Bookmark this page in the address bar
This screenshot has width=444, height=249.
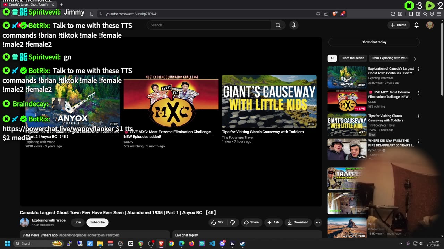[92, 14]
